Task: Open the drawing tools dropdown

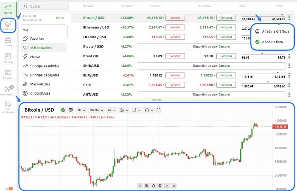Action: 136,110
